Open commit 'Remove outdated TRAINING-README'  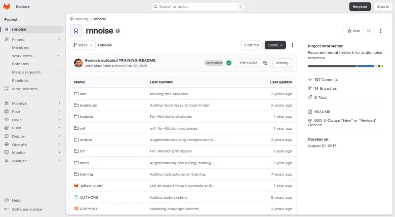tap(120, 61)
